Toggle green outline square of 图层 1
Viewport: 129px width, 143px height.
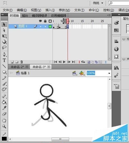point(50,27)
